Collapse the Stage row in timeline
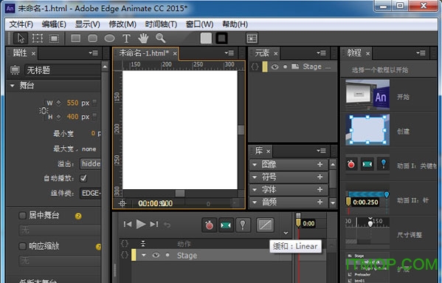Screen dimensions: 442x283 click(x=144, y=255)
